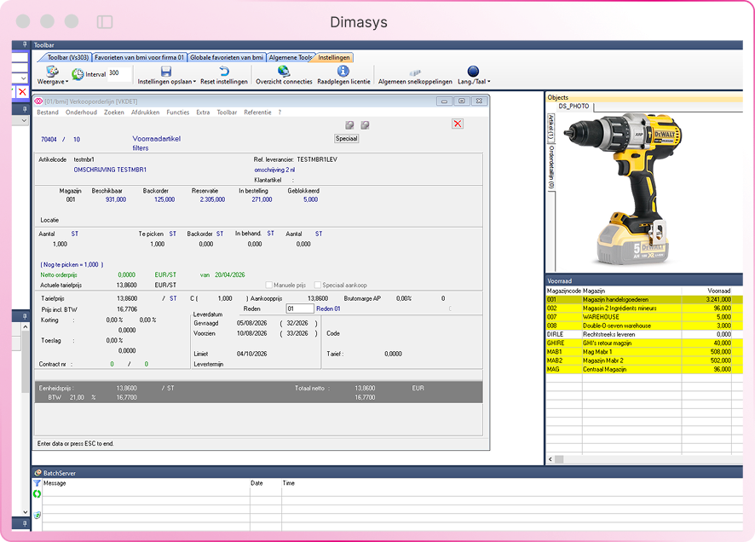Image resolution: width=755 pixels, height=542 pixels.
Task: Click the macOS red close traffic light
Action: tap(23, 21)
